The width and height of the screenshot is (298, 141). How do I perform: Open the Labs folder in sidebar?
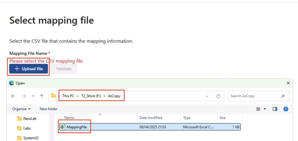[x=27, y=128]
